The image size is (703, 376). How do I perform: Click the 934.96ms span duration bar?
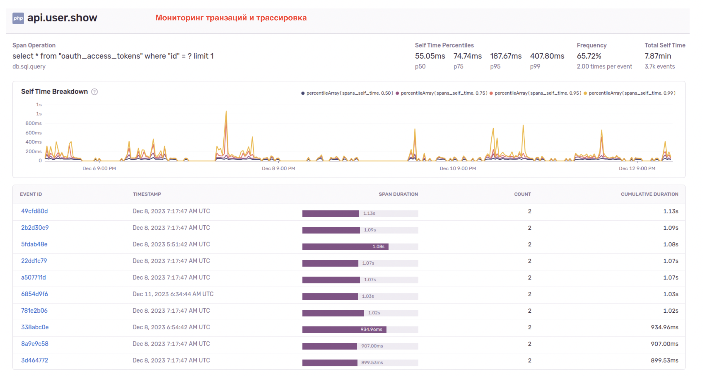pyautogui.click(x=344, y=330)
